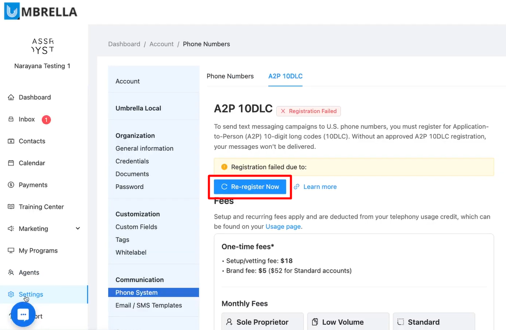Image resolution: width=506 pixels, height=330 pixels.
Task: Select the A2P 10DLC tab
Action: (x=286, y=76)
